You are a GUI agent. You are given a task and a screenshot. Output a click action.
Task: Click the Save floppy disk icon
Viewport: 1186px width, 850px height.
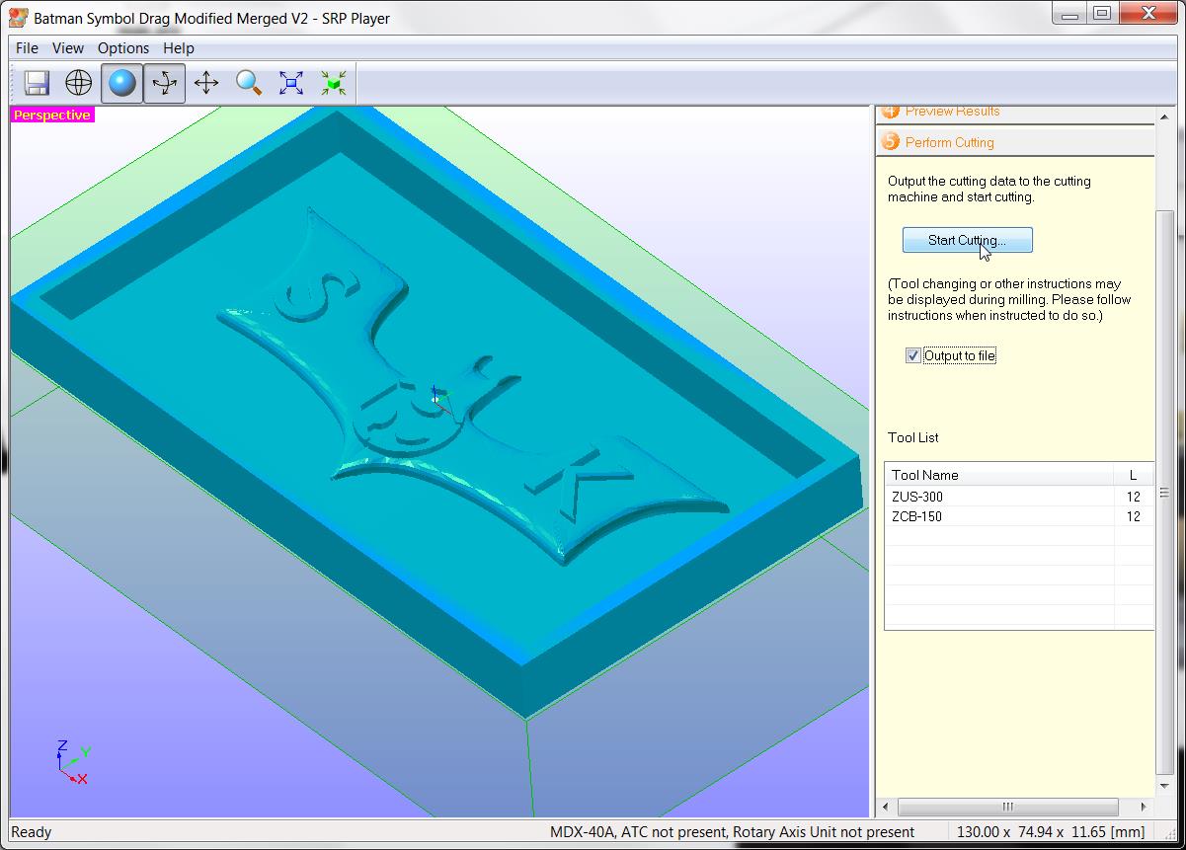click(38, 83)
